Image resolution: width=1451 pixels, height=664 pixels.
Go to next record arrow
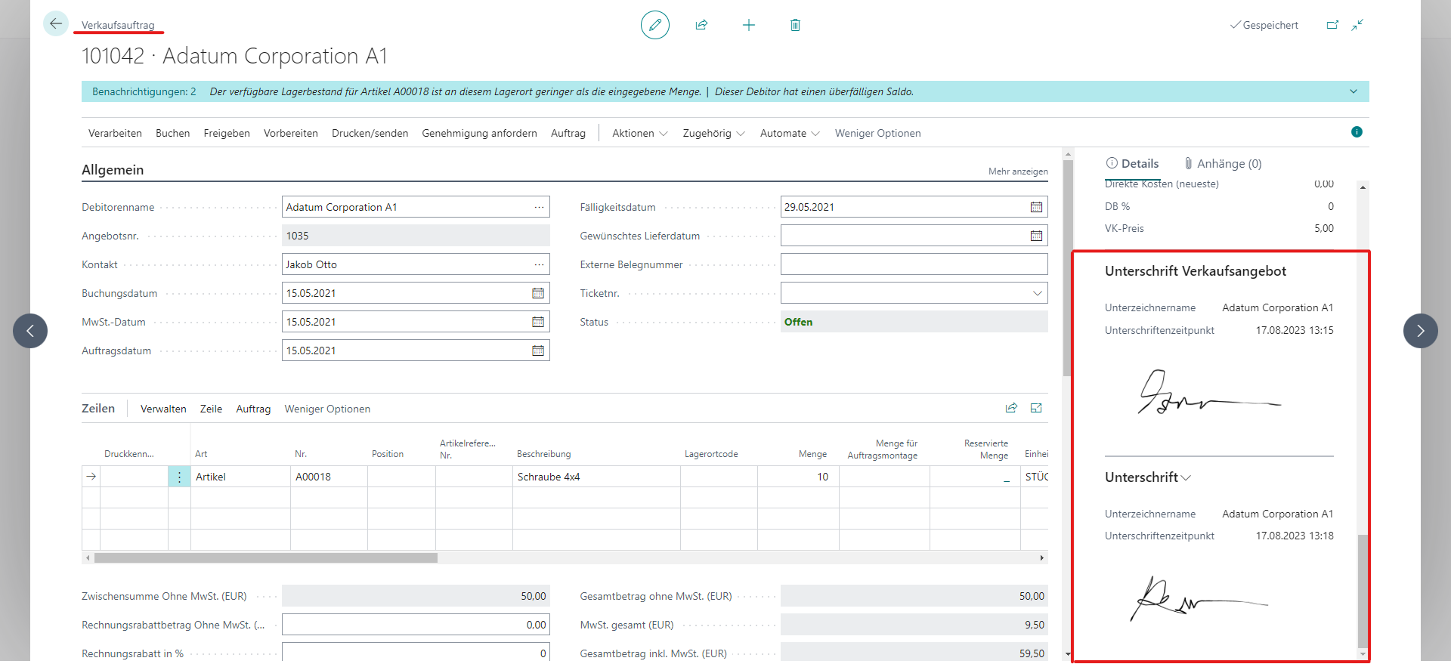pos(1420,331)
